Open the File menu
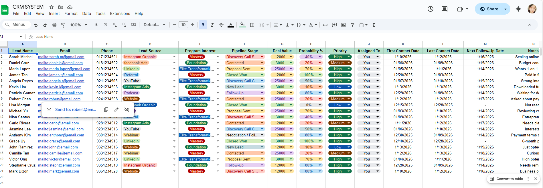Image resolution: width=543 pixels, height=188 pixels. pos(16,13)
